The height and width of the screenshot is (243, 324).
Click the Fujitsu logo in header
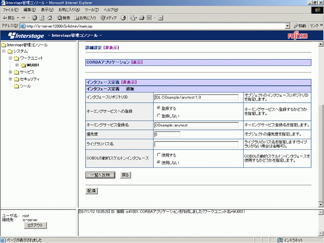[297, 36]
